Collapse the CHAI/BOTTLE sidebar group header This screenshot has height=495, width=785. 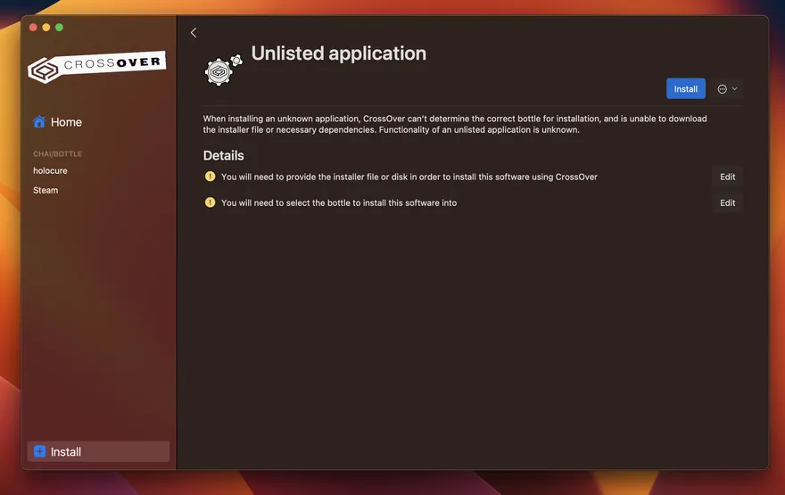tap(58, 153)
